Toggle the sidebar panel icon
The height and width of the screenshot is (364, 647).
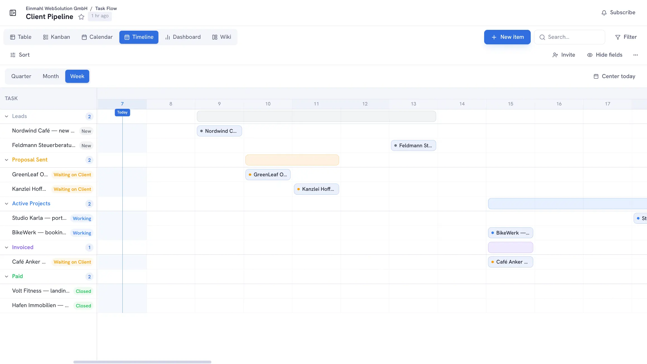[x=13, y=13]
